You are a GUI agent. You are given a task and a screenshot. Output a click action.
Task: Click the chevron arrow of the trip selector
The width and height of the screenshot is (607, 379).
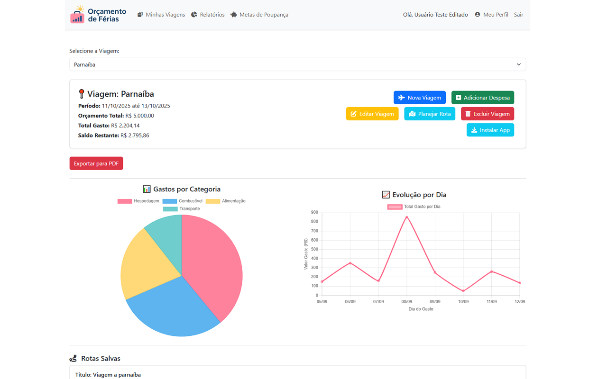point(518,64)
